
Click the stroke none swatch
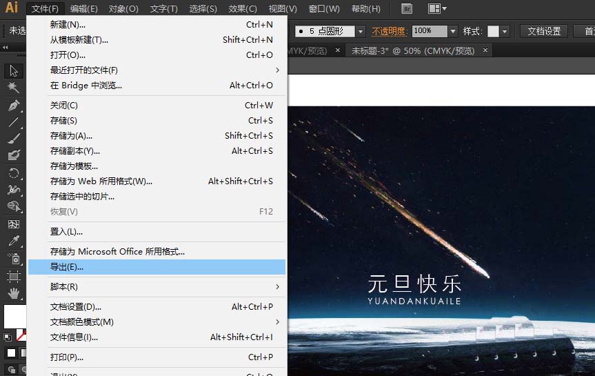21,335
